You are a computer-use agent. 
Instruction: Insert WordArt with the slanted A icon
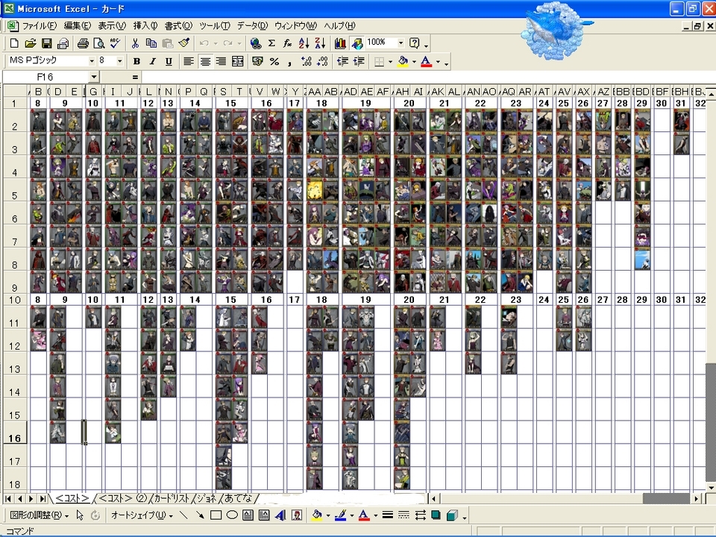pyautogui.click(x=280, y=515)
